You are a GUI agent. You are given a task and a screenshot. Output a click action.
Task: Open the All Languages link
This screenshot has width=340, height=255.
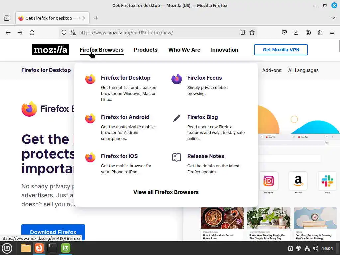(303, 70)
